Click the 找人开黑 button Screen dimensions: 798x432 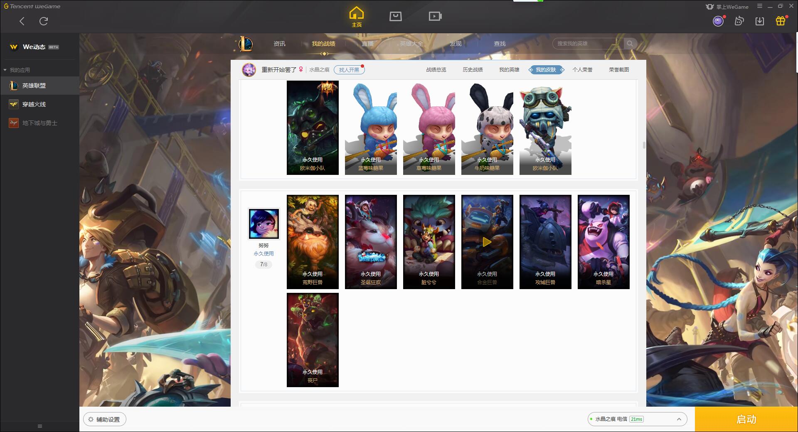[x=349, y=70]
